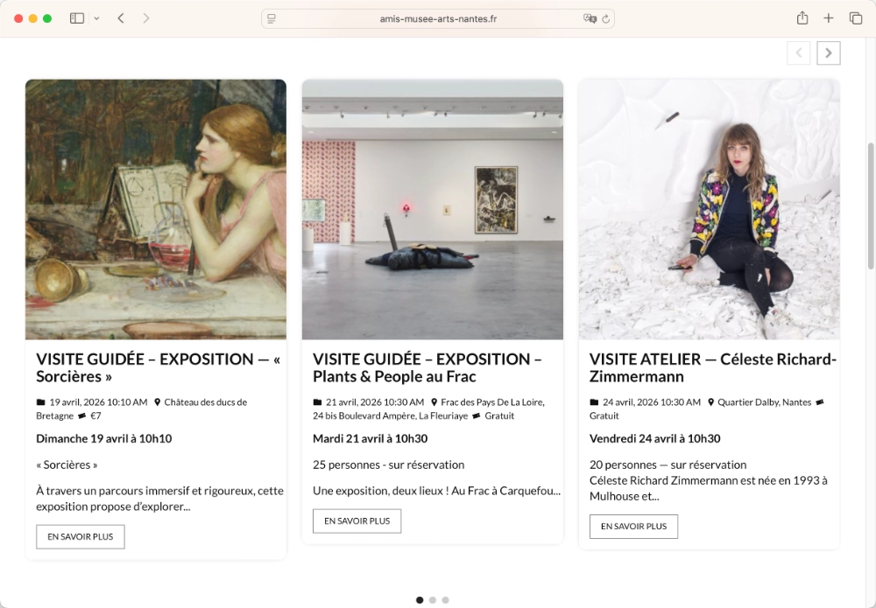Click the amis-musee-arts-nantes.fr address field

(x=438, y=17)
